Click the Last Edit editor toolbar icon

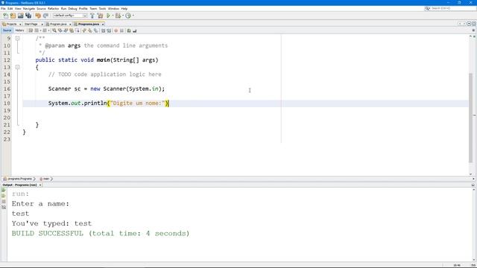[31, 31]
